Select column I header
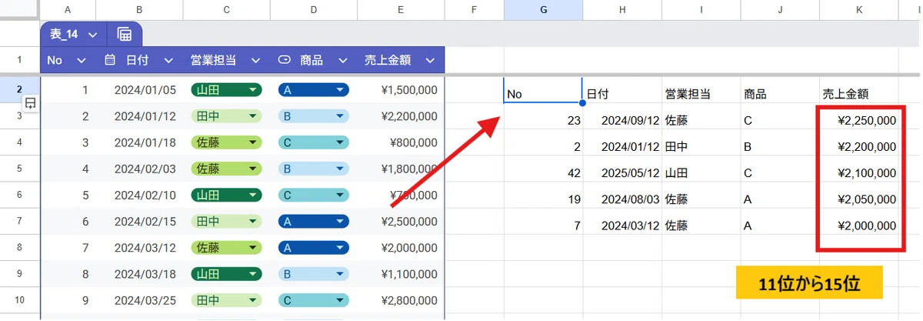The height and width of the screenshot is (321, 923). click(701, 10)
